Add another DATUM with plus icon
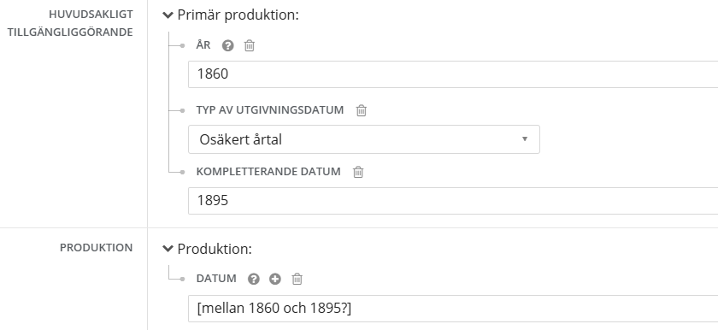The height and width of the screenshot is (330, 718). click(x=274, y=279)
